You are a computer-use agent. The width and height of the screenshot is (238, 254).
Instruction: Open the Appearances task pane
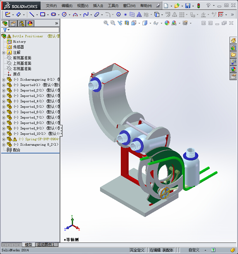233,69
